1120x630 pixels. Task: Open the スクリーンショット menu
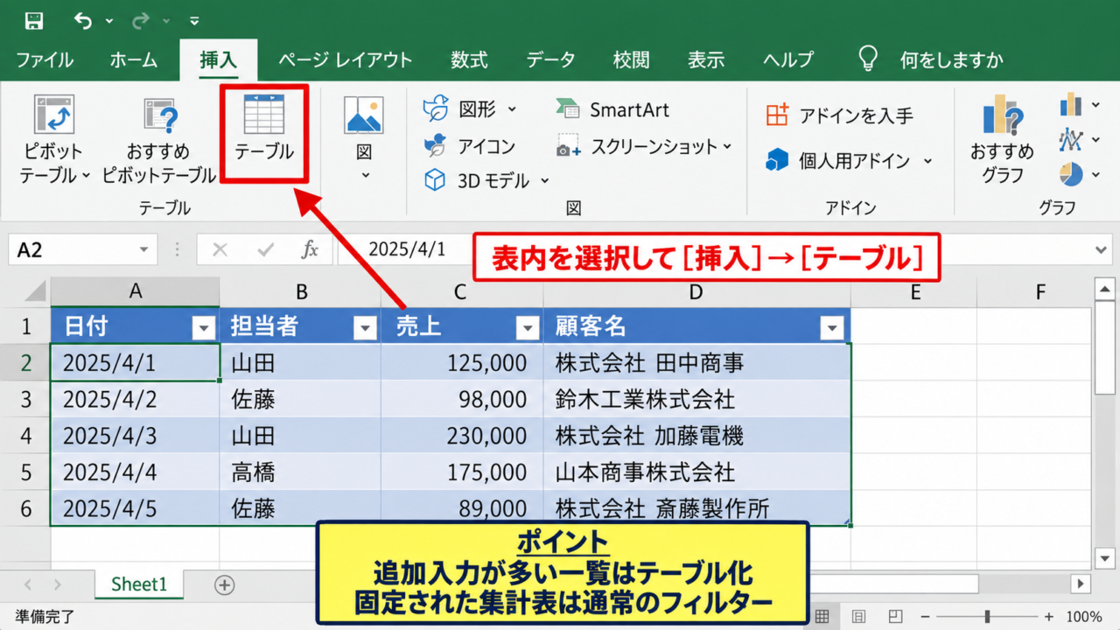coord(644,147)
